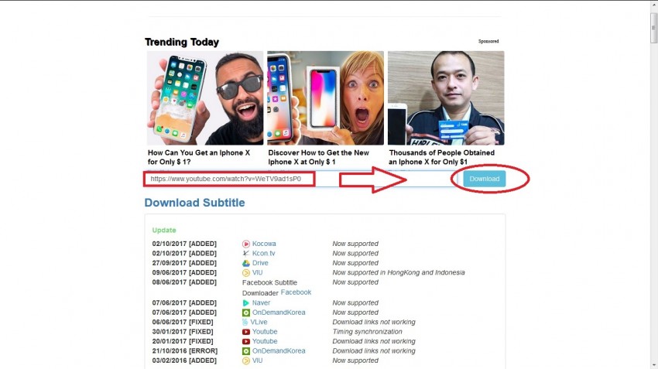Viewport: 658px width, 369px height.
Task: Click the green OnDemandKorea icon dated 07/06/2017
Action: tap(246, 313)
